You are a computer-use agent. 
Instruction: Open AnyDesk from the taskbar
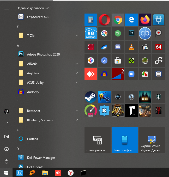pyautogui.click(x=58, y=173)
